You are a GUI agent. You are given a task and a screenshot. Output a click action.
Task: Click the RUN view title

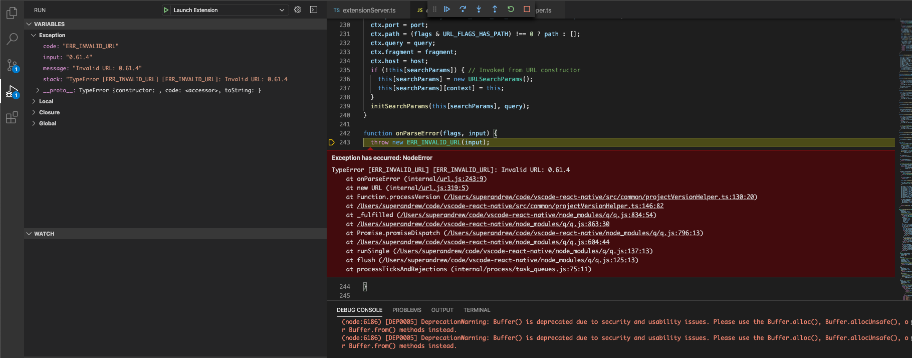coord(40,10)
